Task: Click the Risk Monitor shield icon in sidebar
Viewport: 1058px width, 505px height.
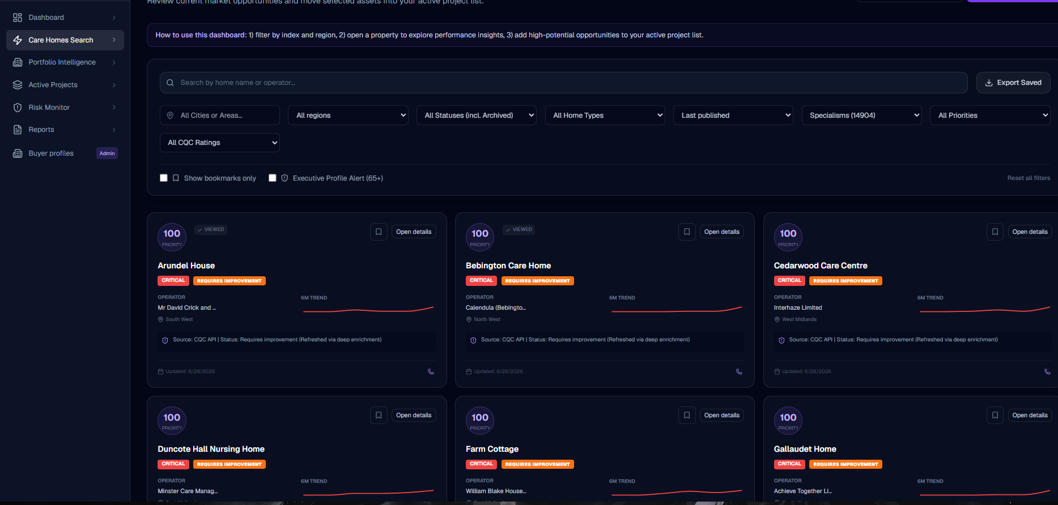Action: tap(18, 108)
